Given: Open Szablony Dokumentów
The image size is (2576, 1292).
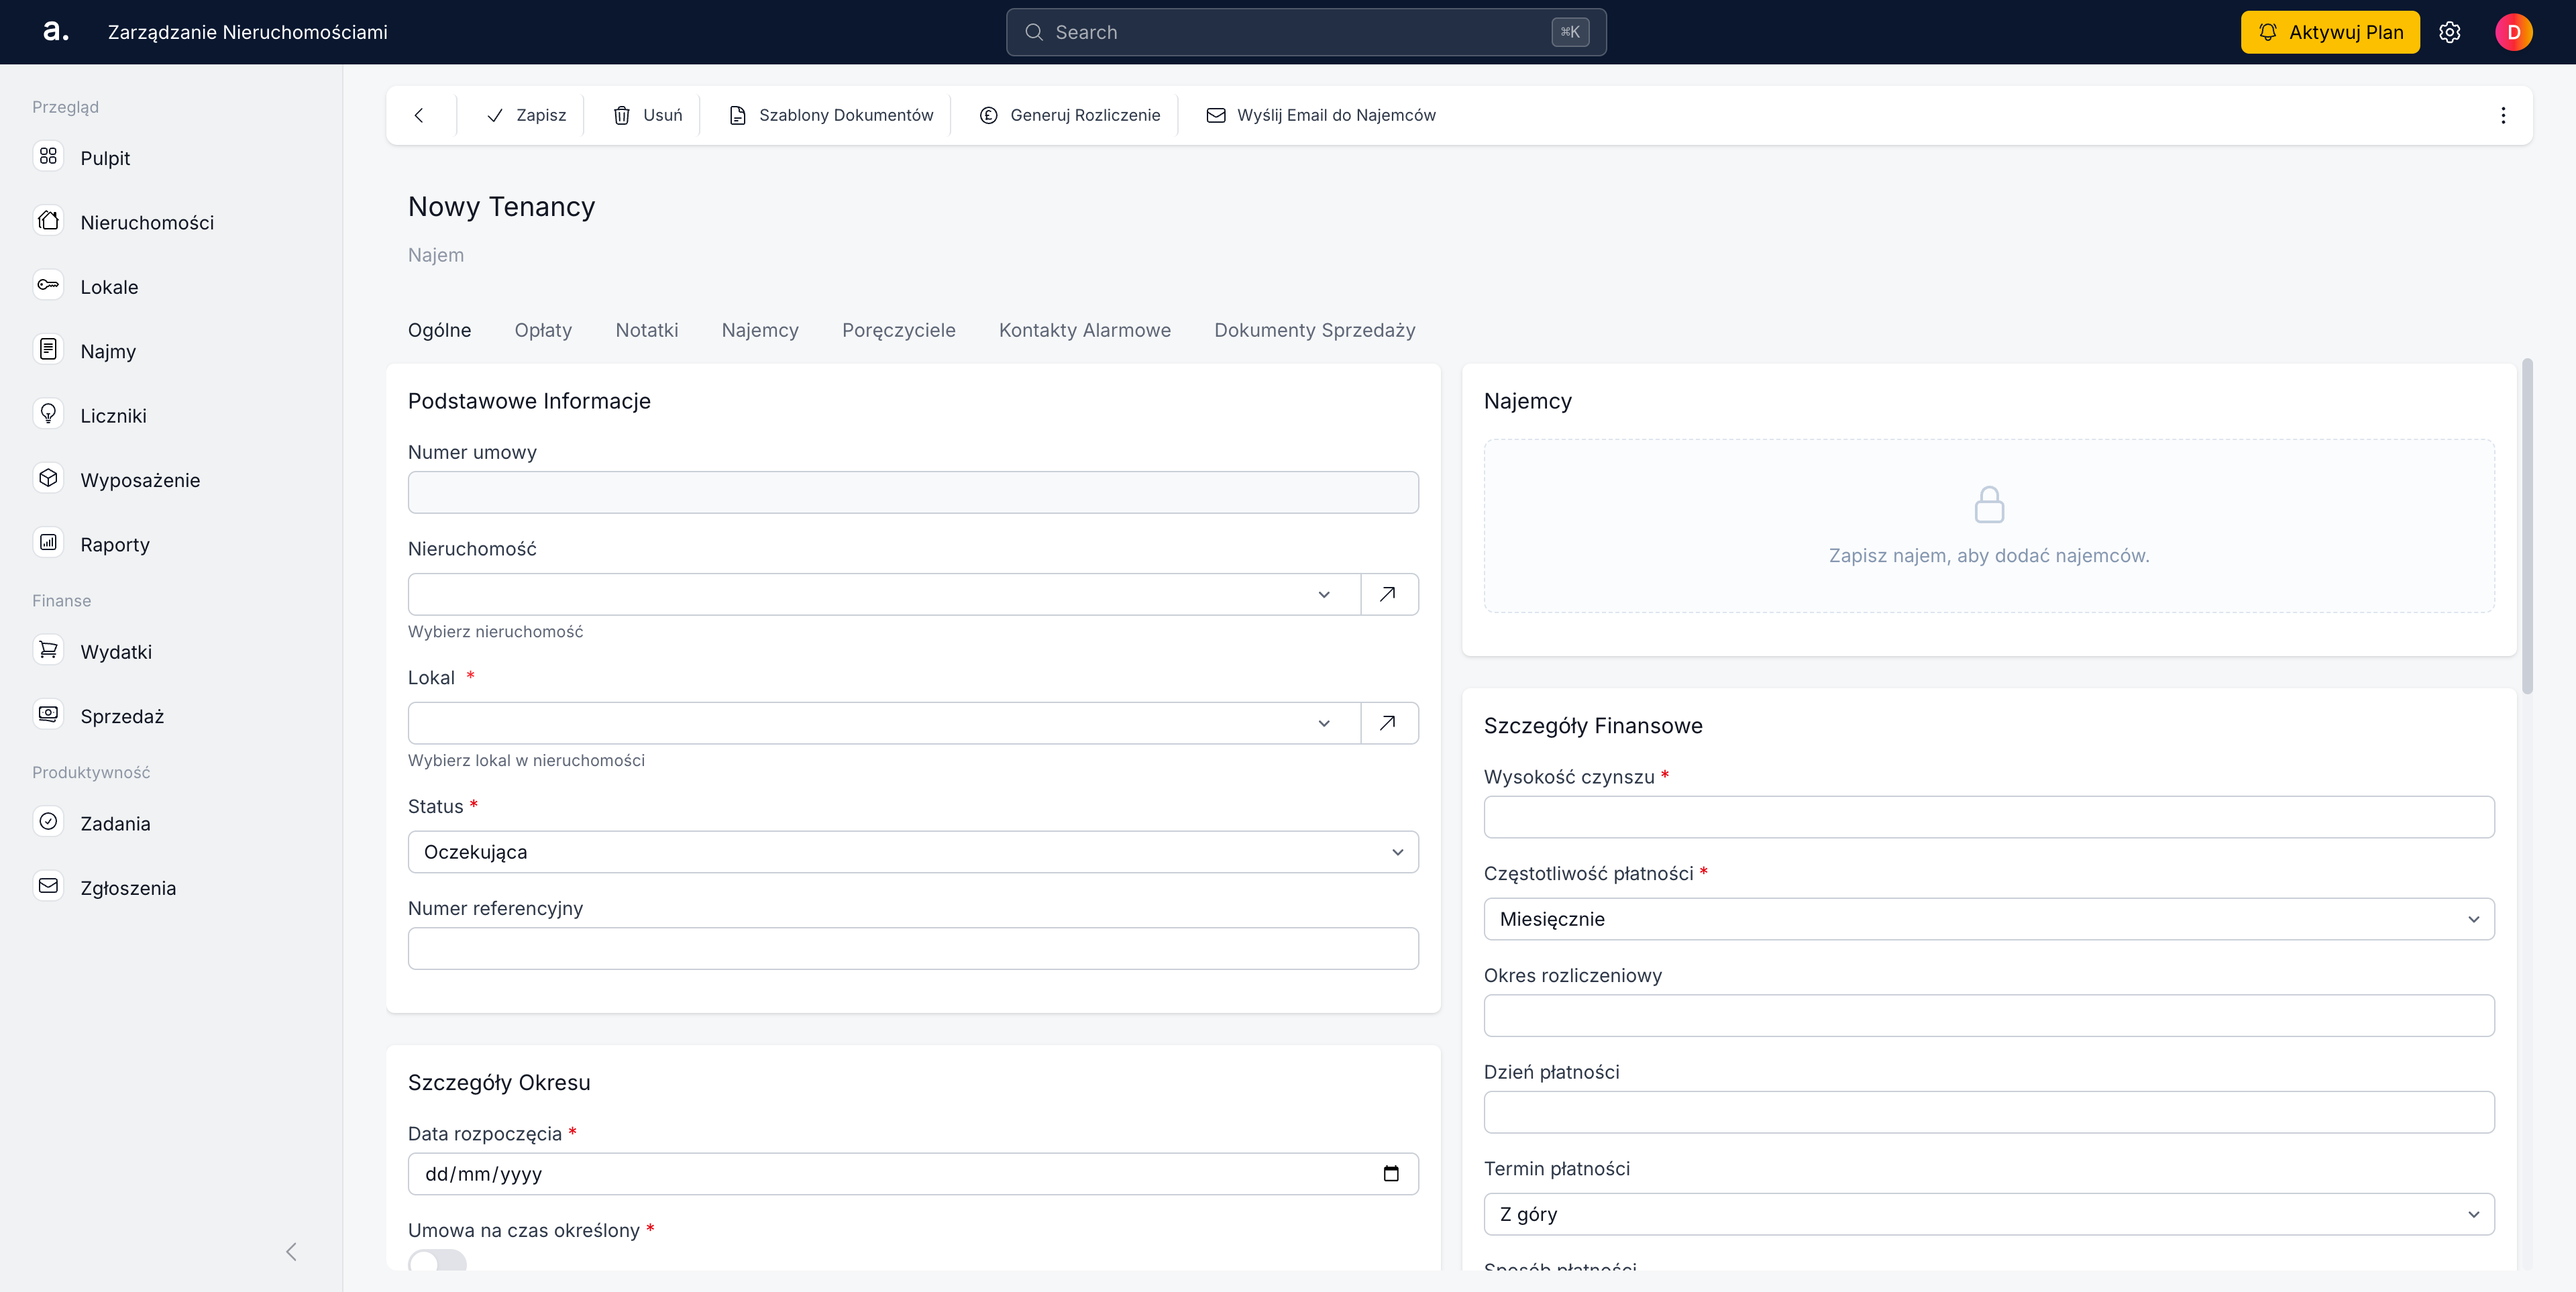Looking at the screenshot, I should [831, 115].
